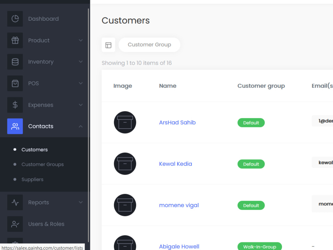
Task: Open the Suppliers submenu item
Action: (32, 179)
